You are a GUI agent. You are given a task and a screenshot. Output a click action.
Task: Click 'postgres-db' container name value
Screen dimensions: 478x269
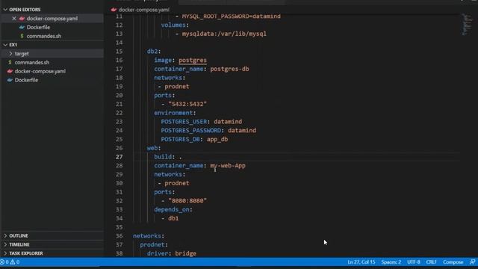click(229, 69)
